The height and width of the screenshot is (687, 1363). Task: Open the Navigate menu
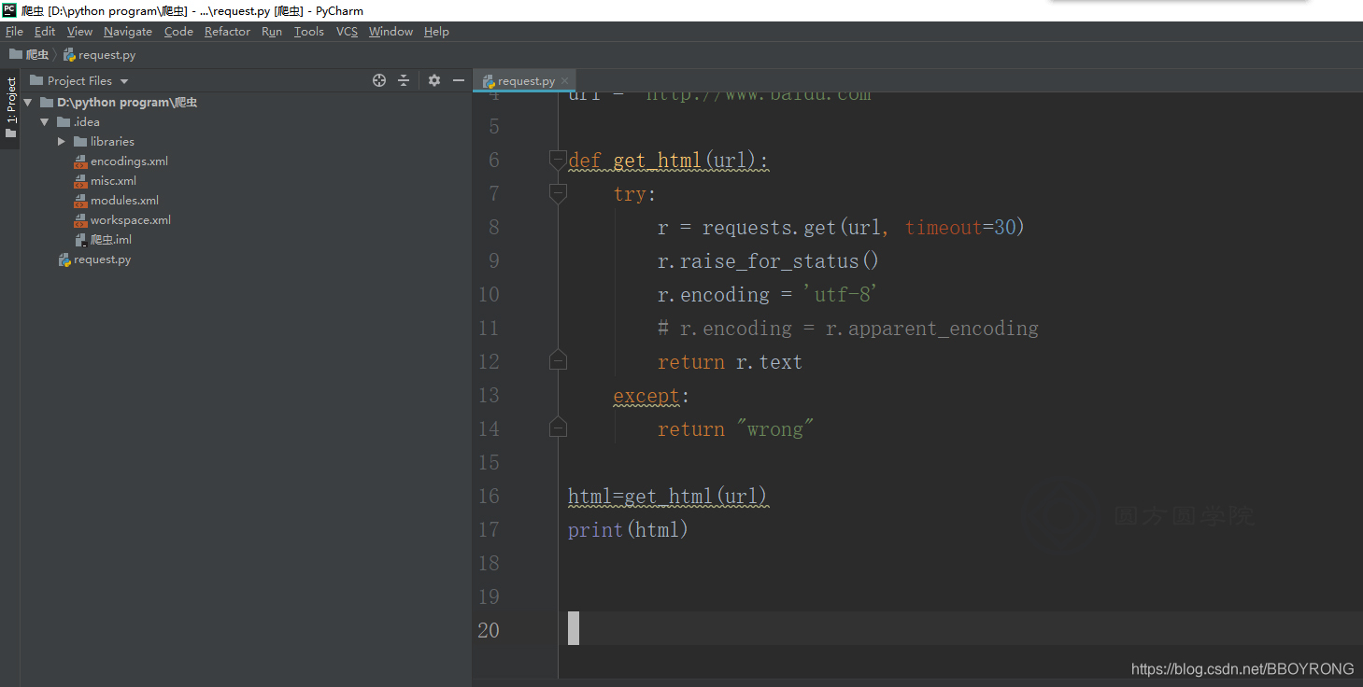pyautogui.click(x=128, y=32)
